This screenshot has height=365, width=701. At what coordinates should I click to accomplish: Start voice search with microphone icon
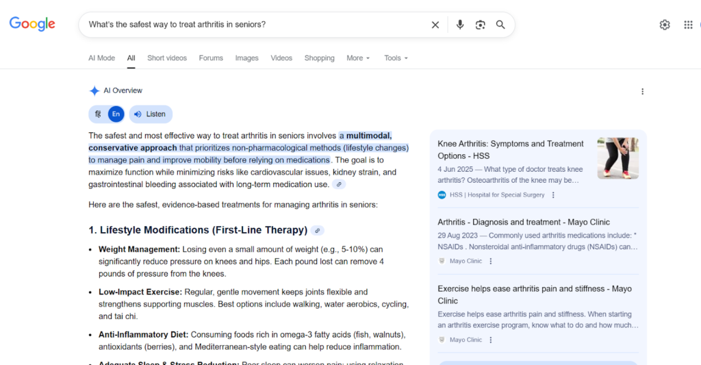(x=459, y=25)
